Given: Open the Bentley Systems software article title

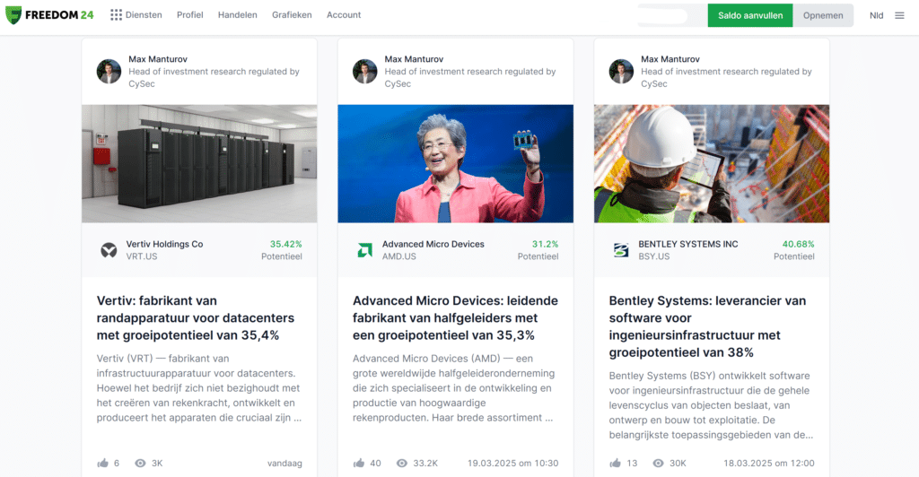Looking at the screenshot, I should tap(707, 326).
